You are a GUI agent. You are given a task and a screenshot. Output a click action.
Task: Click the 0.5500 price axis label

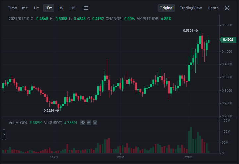pos(227,25)
